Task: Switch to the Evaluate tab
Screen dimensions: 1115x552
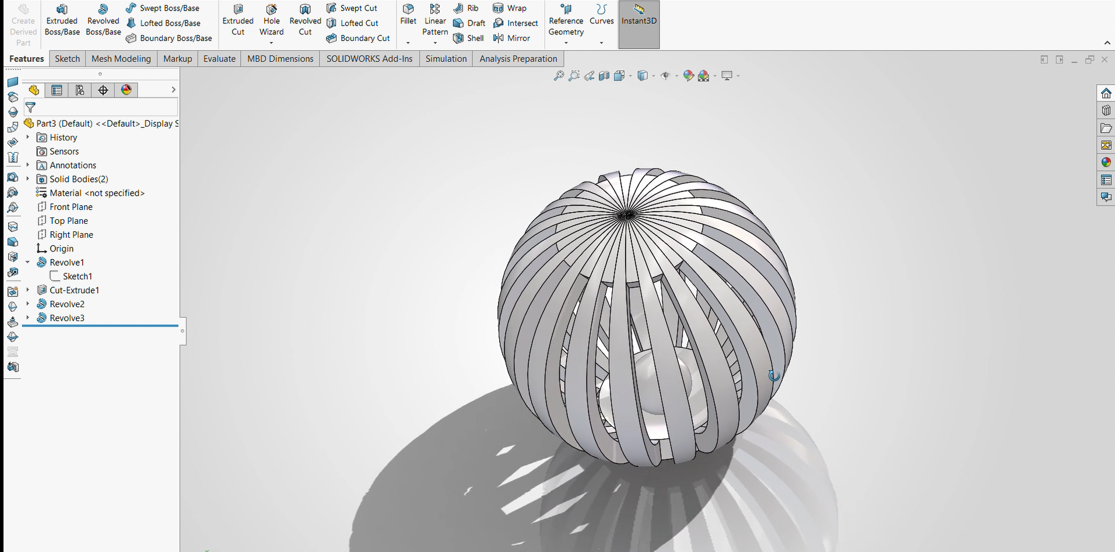Action: [x=219, y=59]
